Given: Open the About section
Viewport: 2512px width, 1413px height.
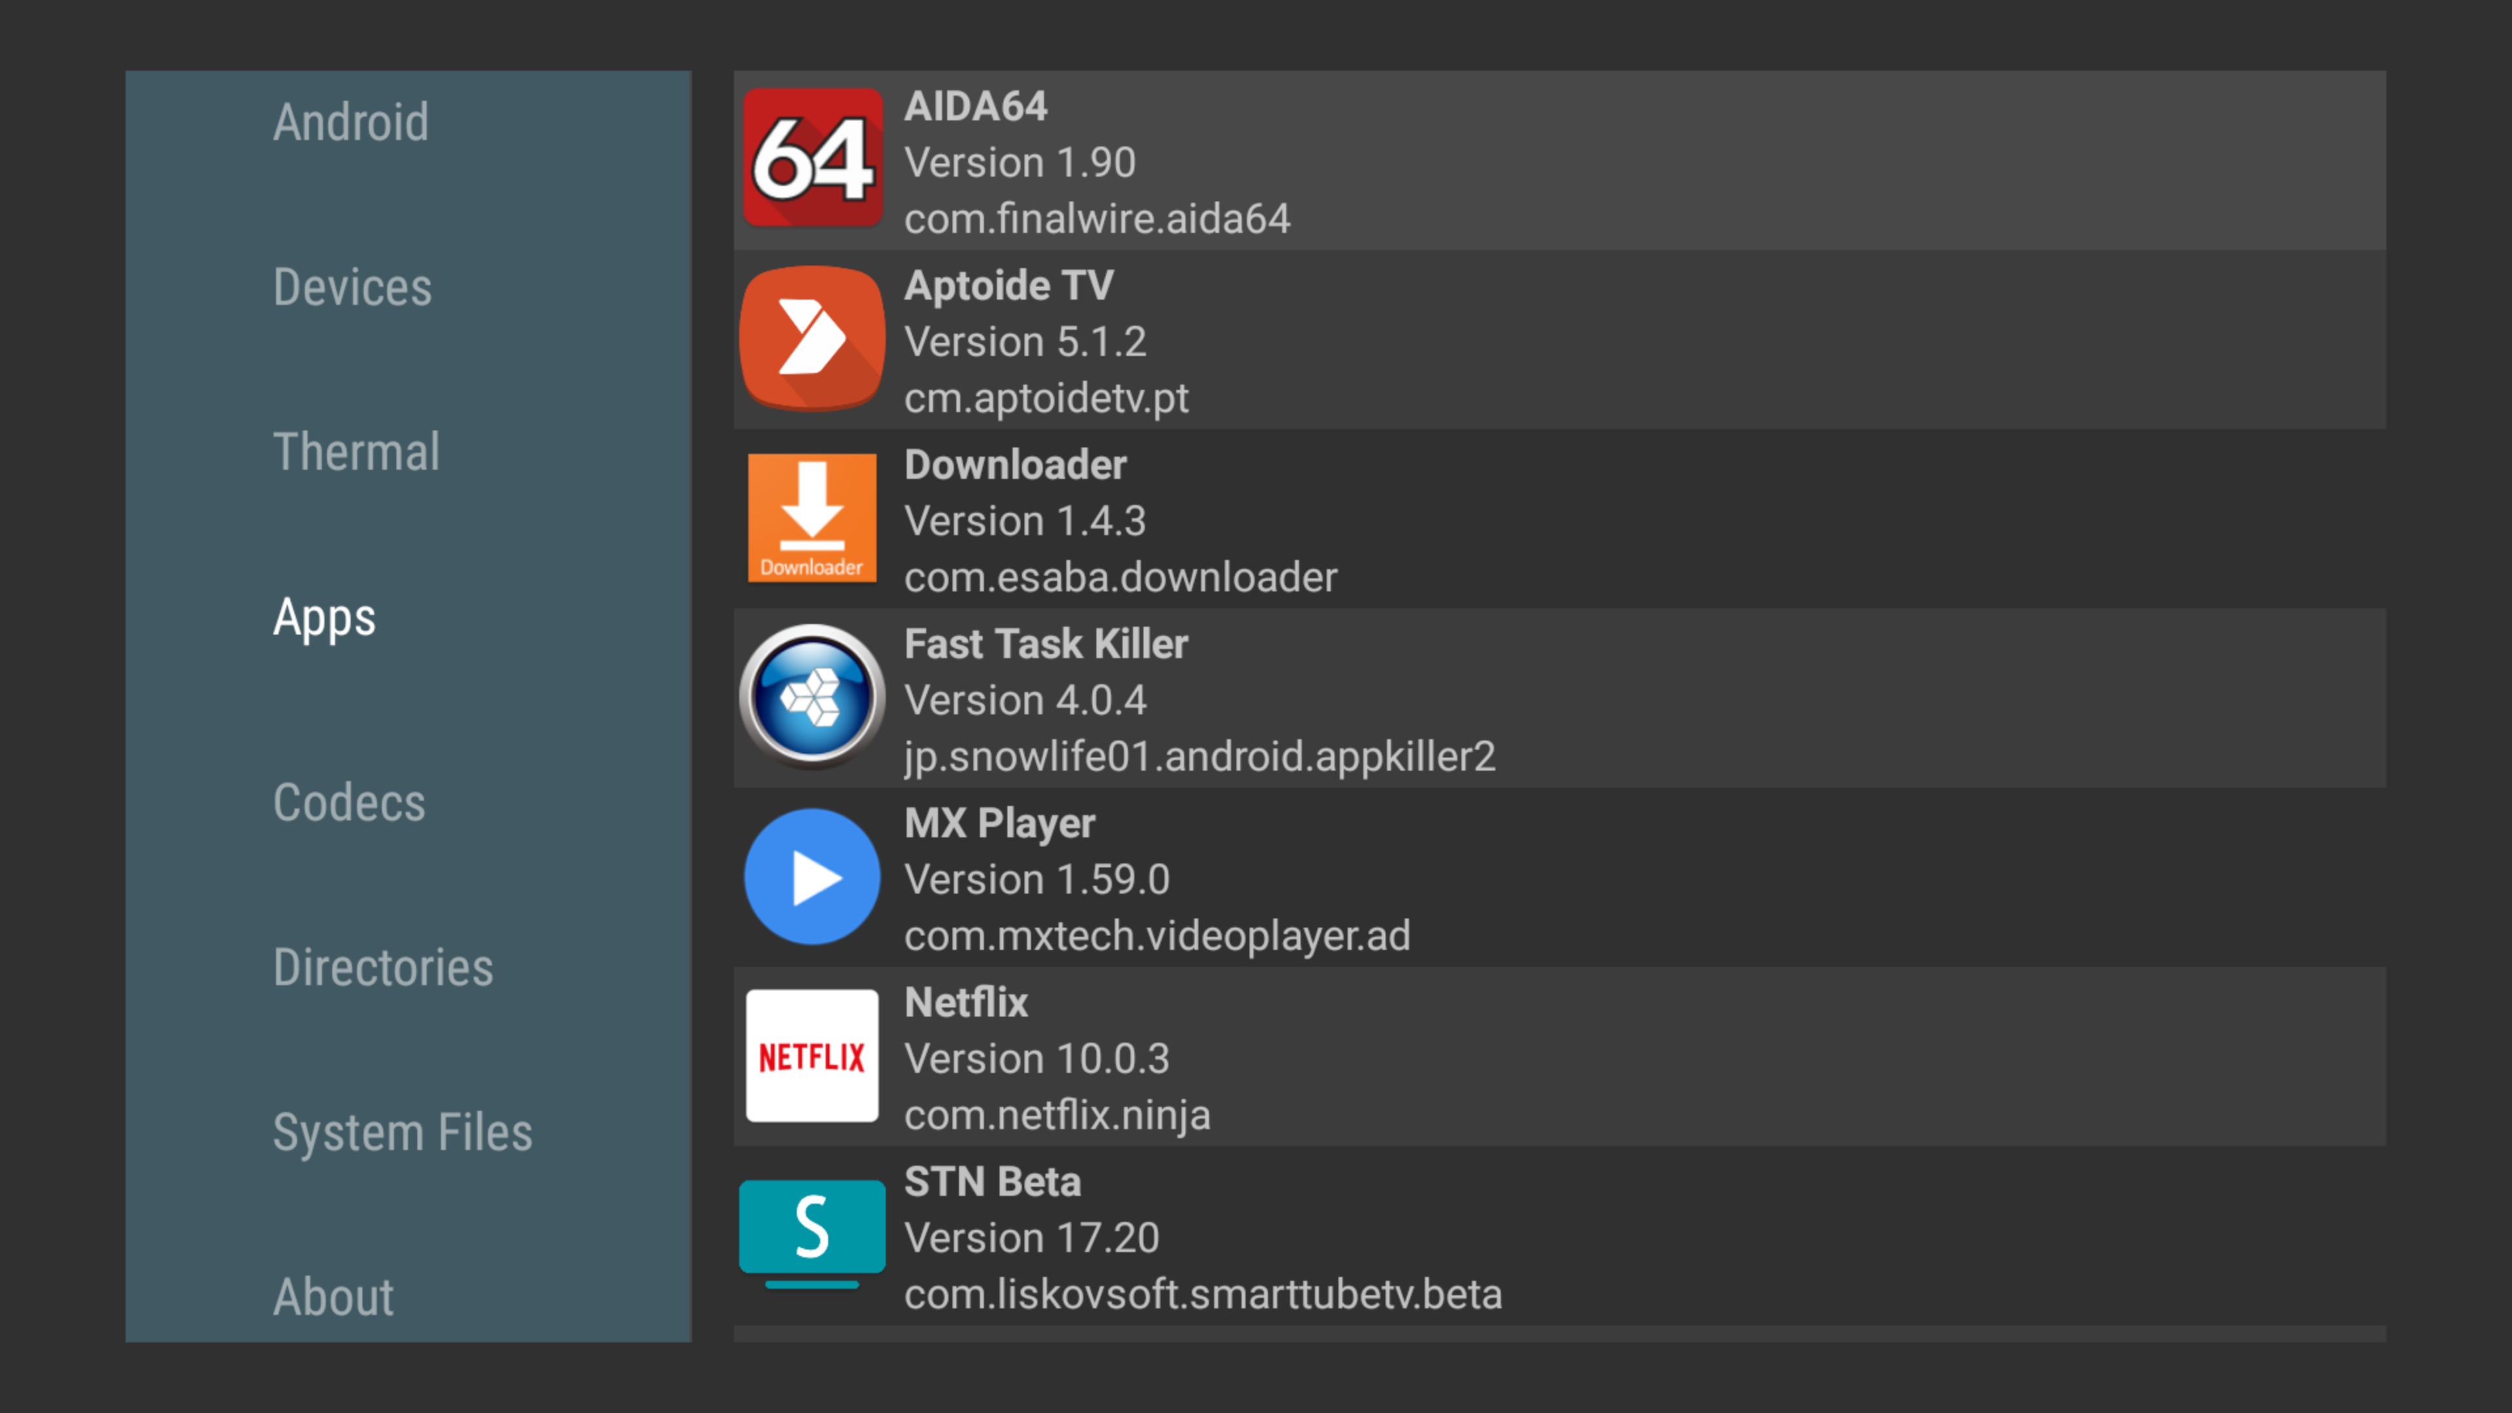Looking at the screenshot, I should pyautogui.click(x=334, y=1297).
